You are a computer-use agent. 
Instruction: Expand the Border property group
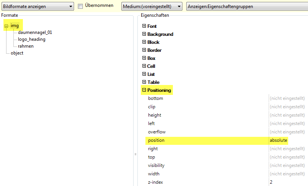click(x=144, y=50)
